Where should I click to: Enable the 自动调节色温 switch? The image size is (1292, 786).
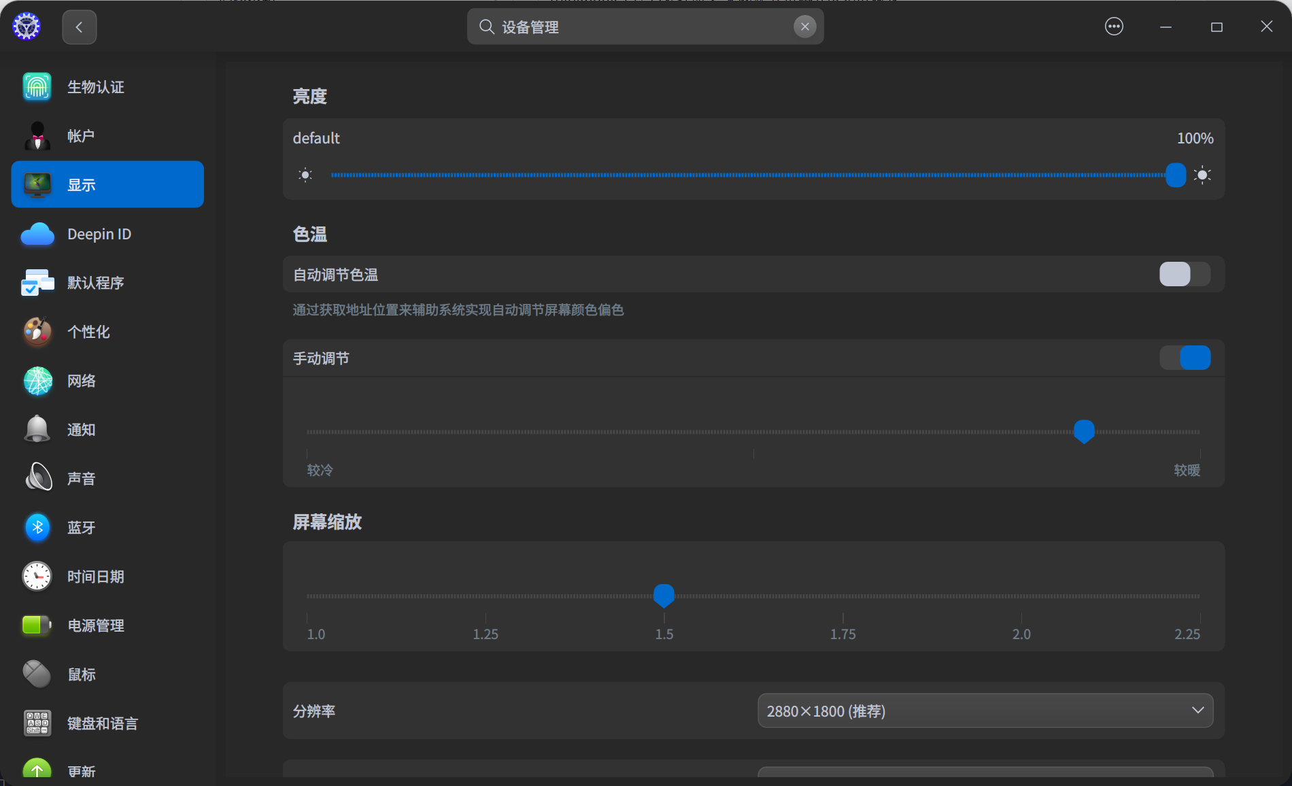click(x=1185, y=274)
